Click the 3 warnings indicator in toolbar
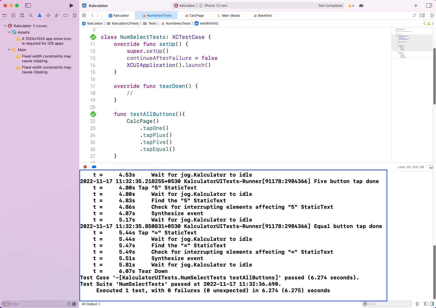 [351, 6]
